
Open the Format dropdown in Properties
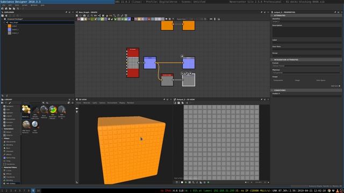click(x=307, y=66)
